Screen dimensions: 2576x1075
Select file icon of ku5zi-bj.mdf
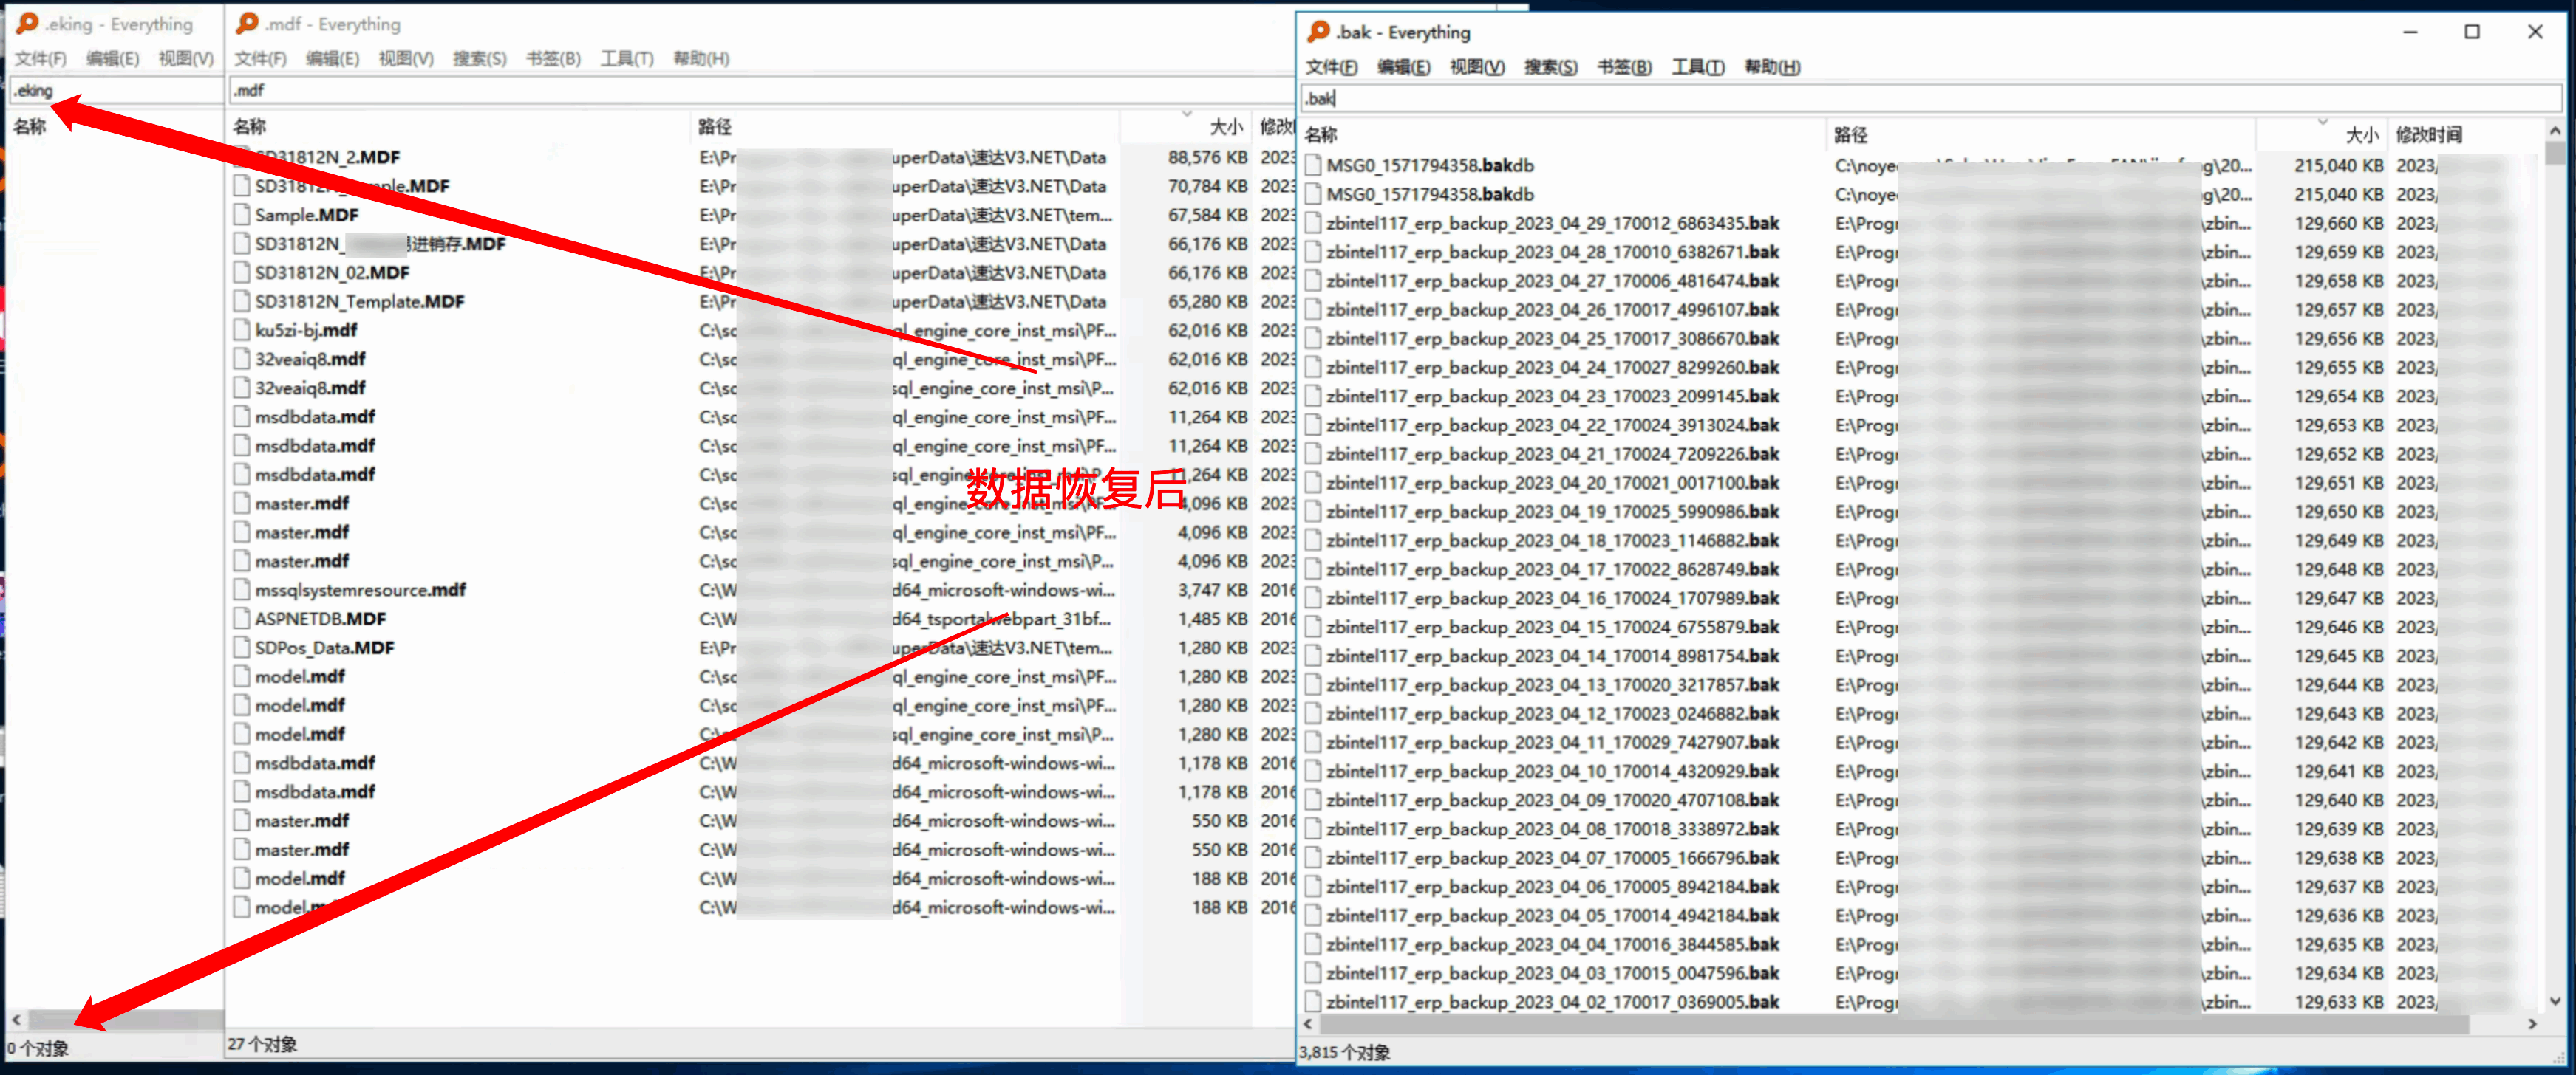coord(241,331)
